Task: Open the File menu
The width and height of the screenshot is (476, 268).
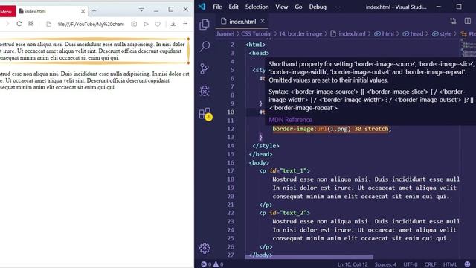Action: [x=217, y=7]
